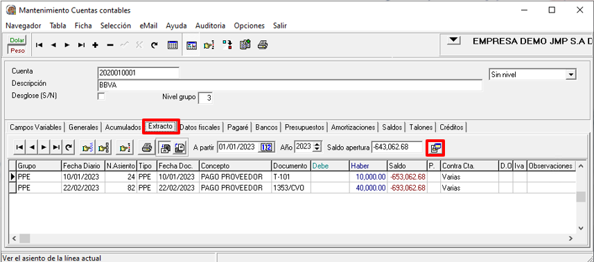Select the row with document 1353/CVO
This screenshot has height=262, width=594.
pyautogui.click(x=292, y=188)
